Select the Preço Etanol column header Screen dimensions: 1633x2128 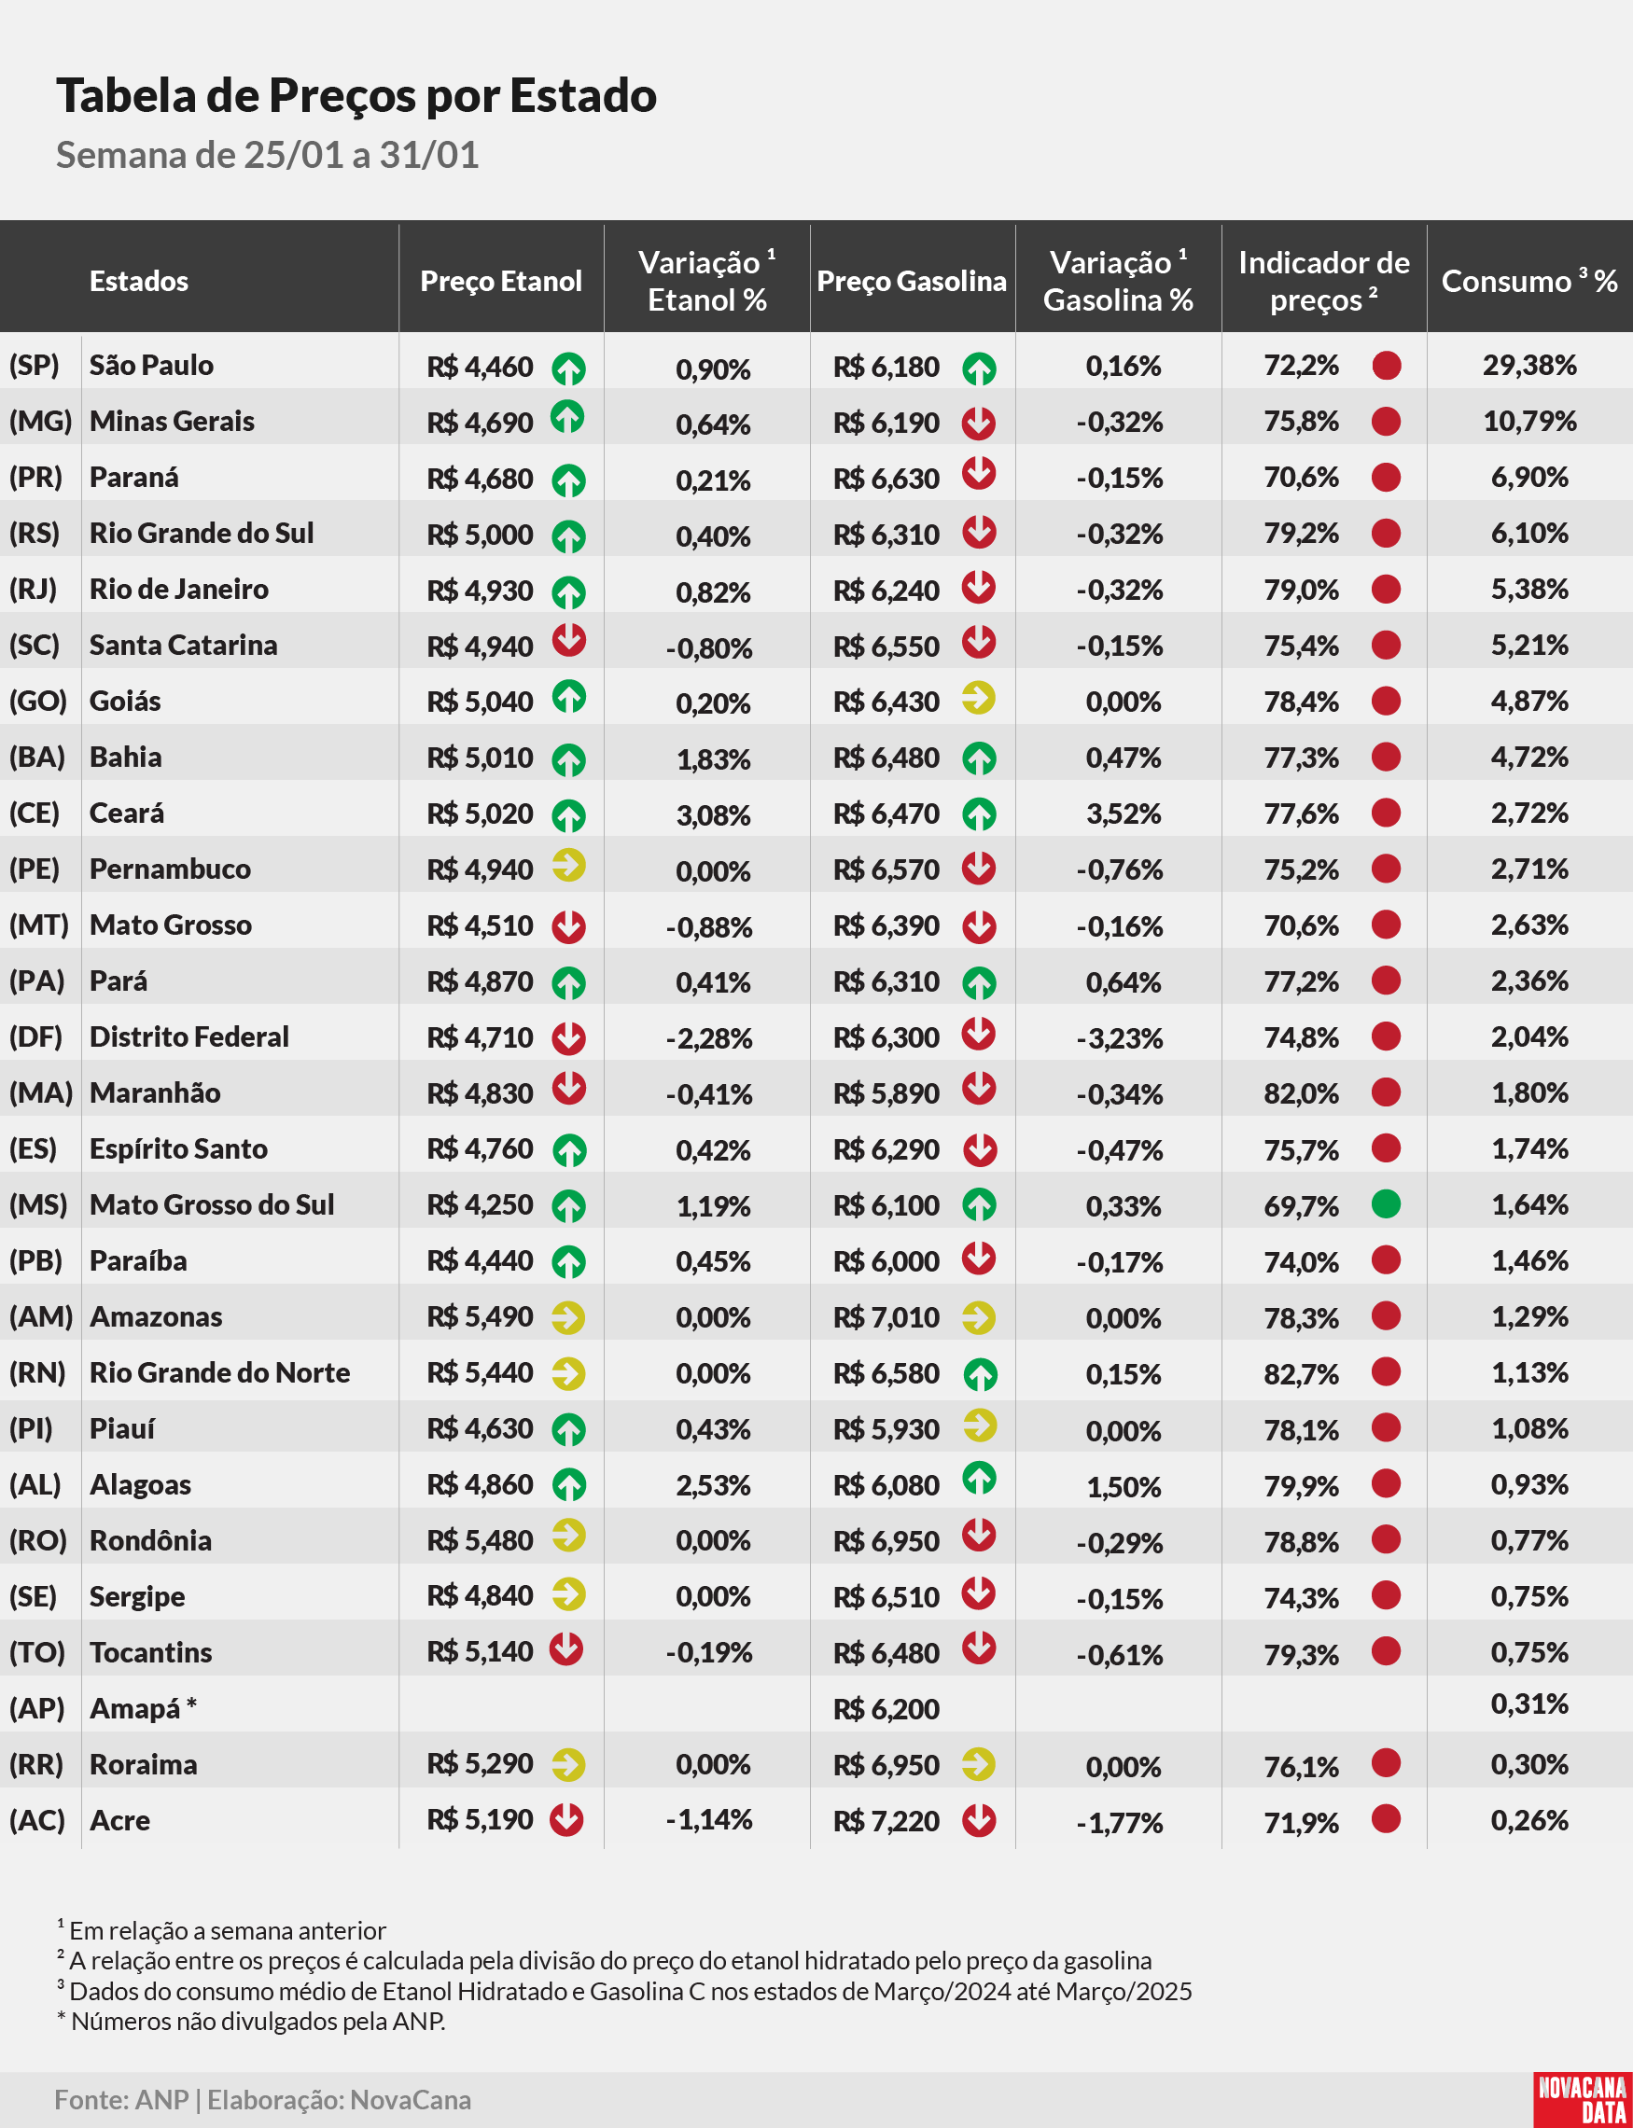[500, 281]
